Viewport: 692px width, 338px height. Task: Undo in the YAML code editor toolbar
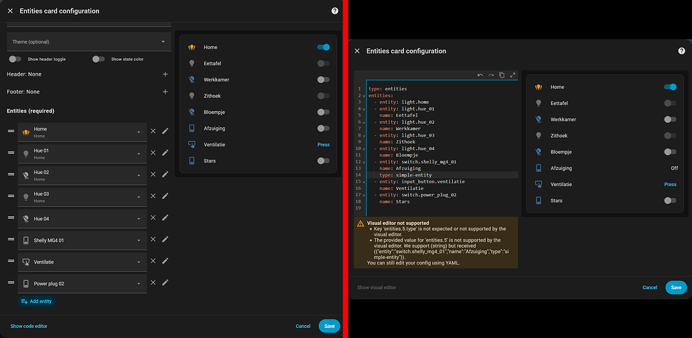(480, 76)
